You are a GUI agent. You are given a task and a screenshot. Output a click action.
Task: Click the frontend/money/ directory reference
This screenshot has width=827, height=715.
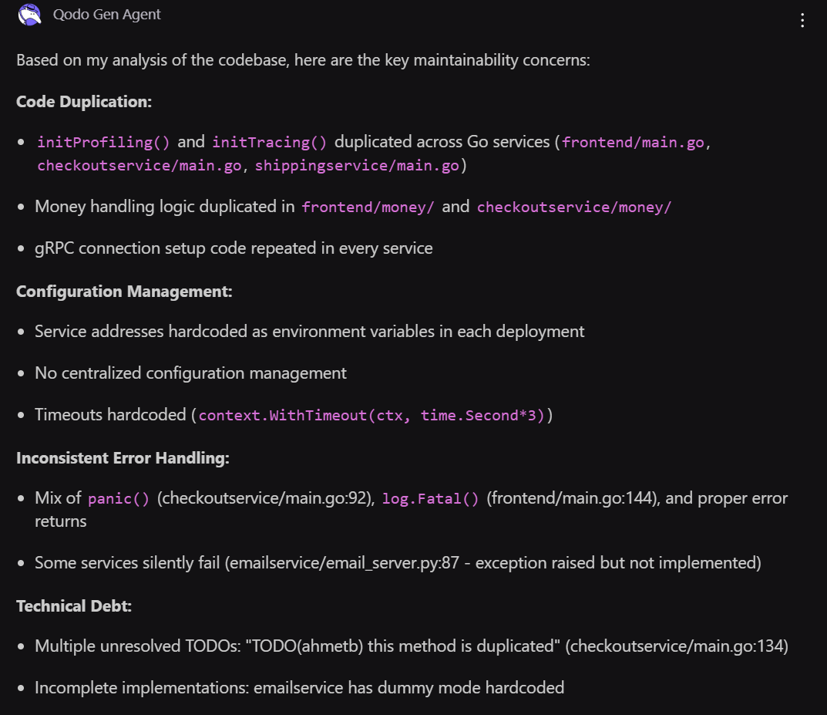[x=368, y=207]
